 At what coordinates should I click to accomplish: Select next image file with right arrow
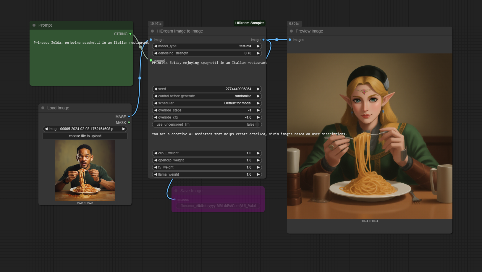click(x=124, y=129)
